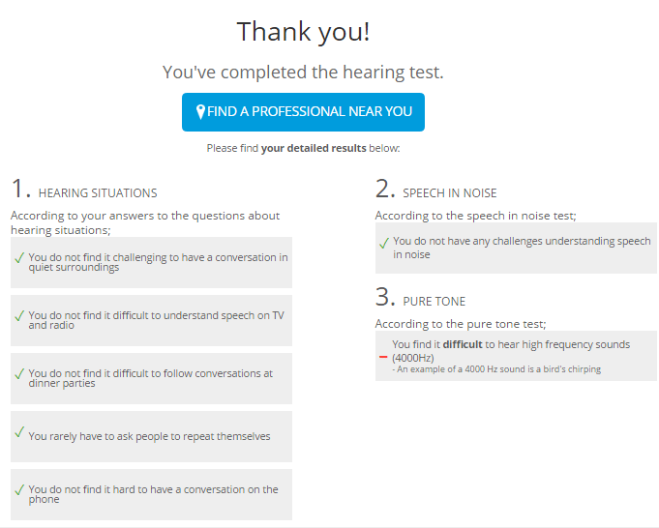Click the quiet surroundings conversation result box
Viewport: 659px width, 528px height.
pyautogui.click(x=151, y=262)
